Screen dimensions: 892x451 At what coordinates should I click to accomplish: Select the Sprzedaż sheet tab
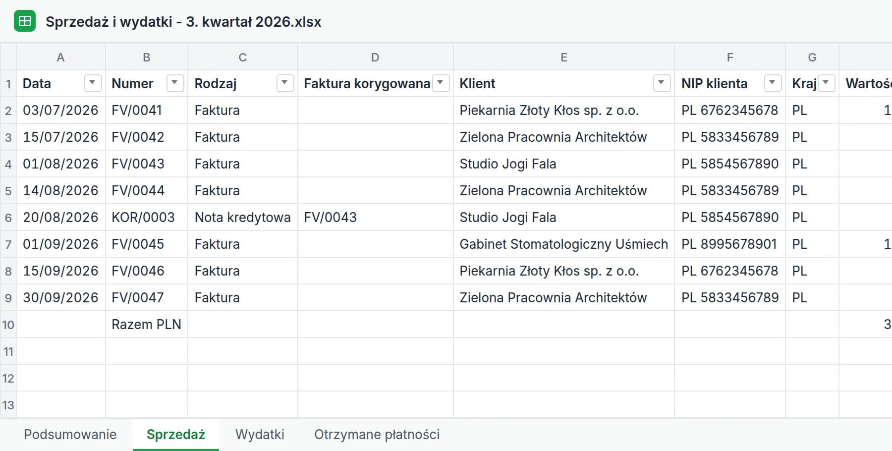pos(176,435)
